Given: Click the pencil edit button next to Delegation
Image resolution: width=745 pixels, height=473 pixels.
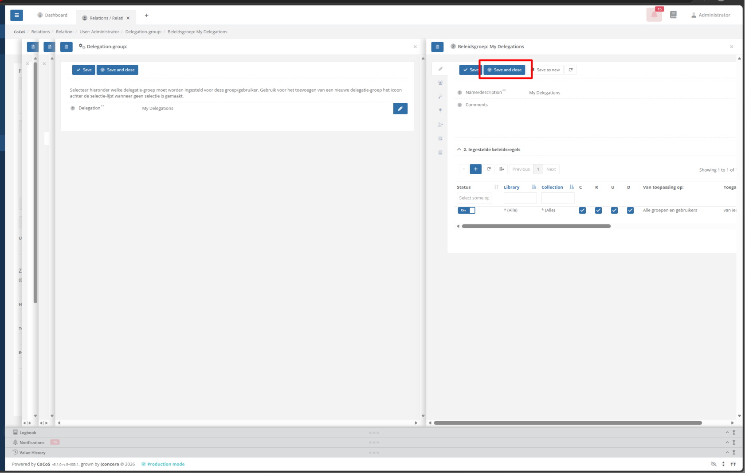Looking at the screenshot, I should pos(400,109).
